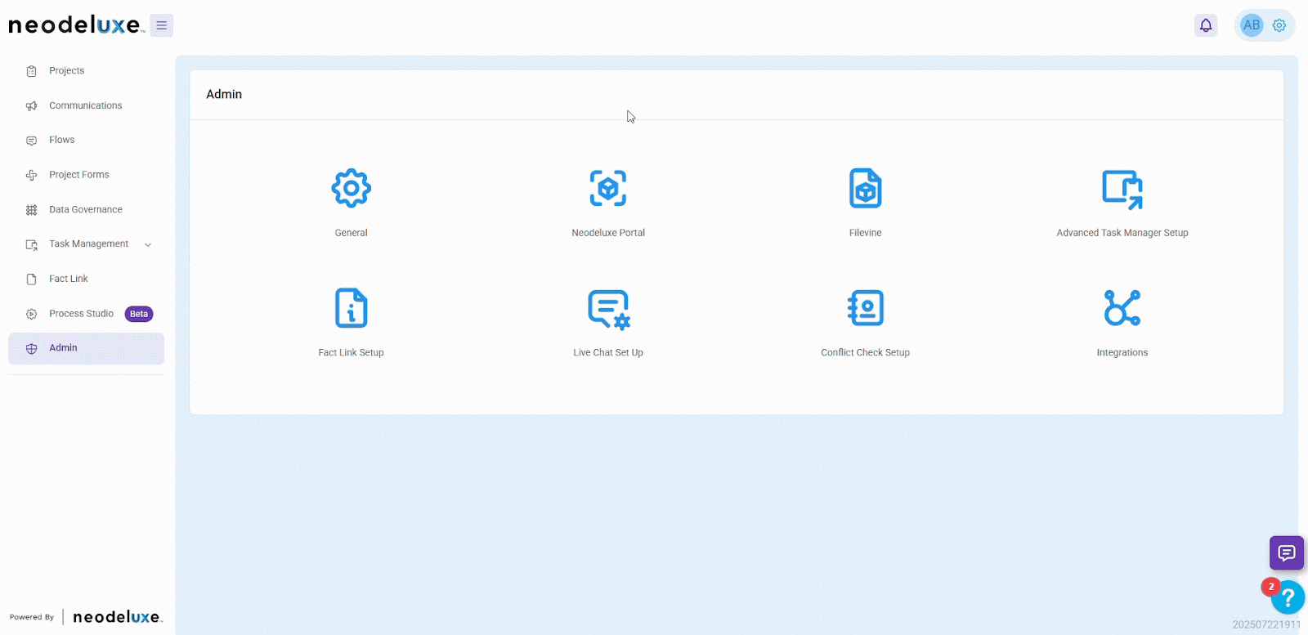The width and height of the screenshot is (1308, 635).
Task: Select the Admin sidebar item
Action: click(x=86, y=348)
